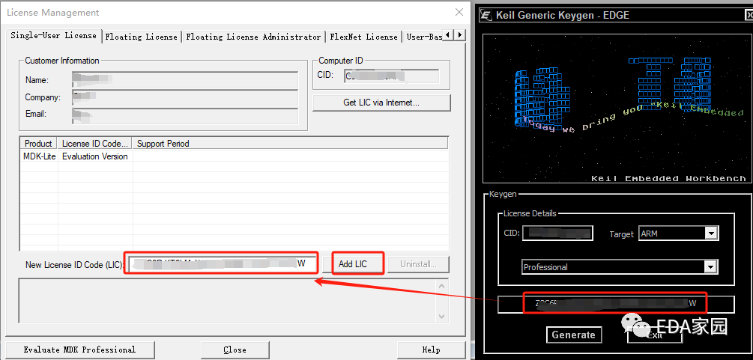Click the Generate button
753x360 pixels.
573,335
